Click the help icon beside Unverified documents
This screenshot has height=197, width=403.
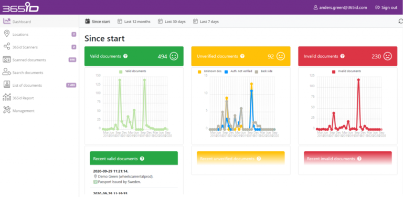242,56
